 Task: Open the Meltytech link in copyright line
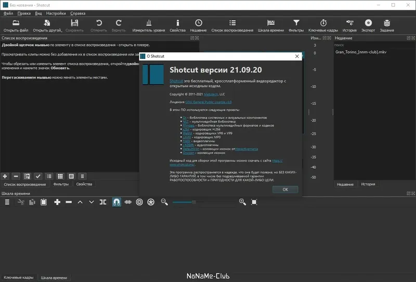[211, 95]
